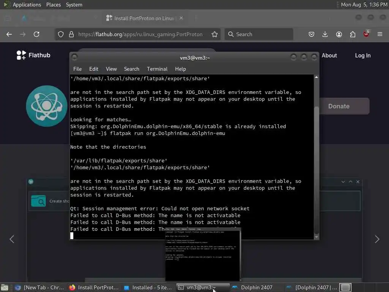
Task: Open the Applications menu in top panel
Action: click(27, 5)
